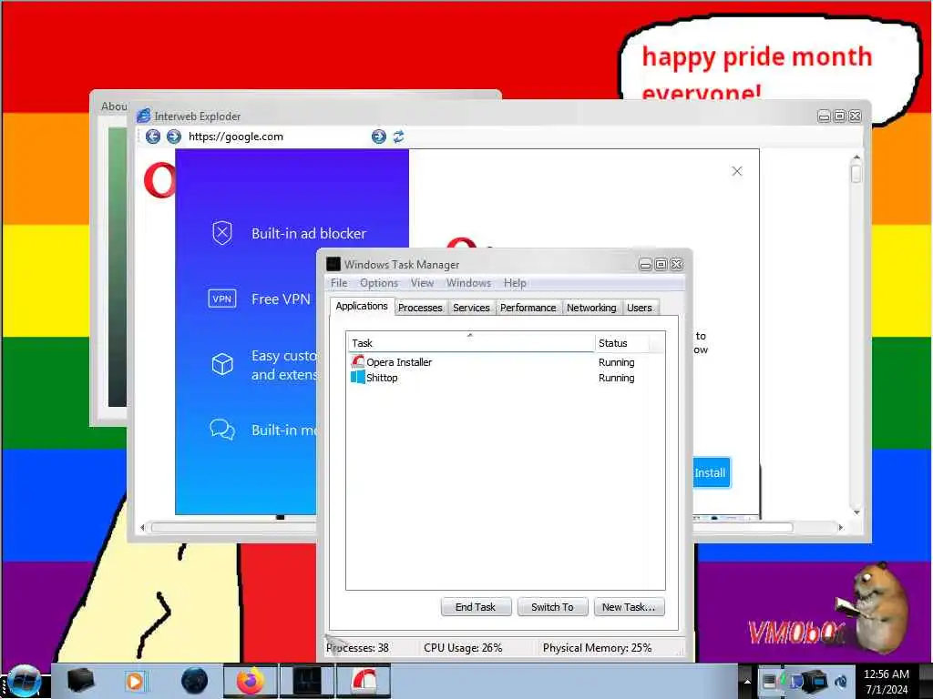
Task: Click the https://google.com address field
Action: click(x=277, y=137)
